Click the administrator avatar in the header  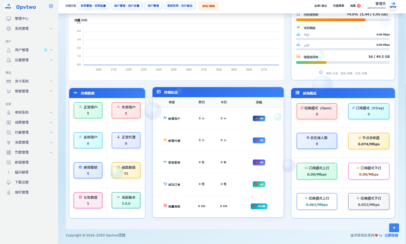click(x=393, y=6)
